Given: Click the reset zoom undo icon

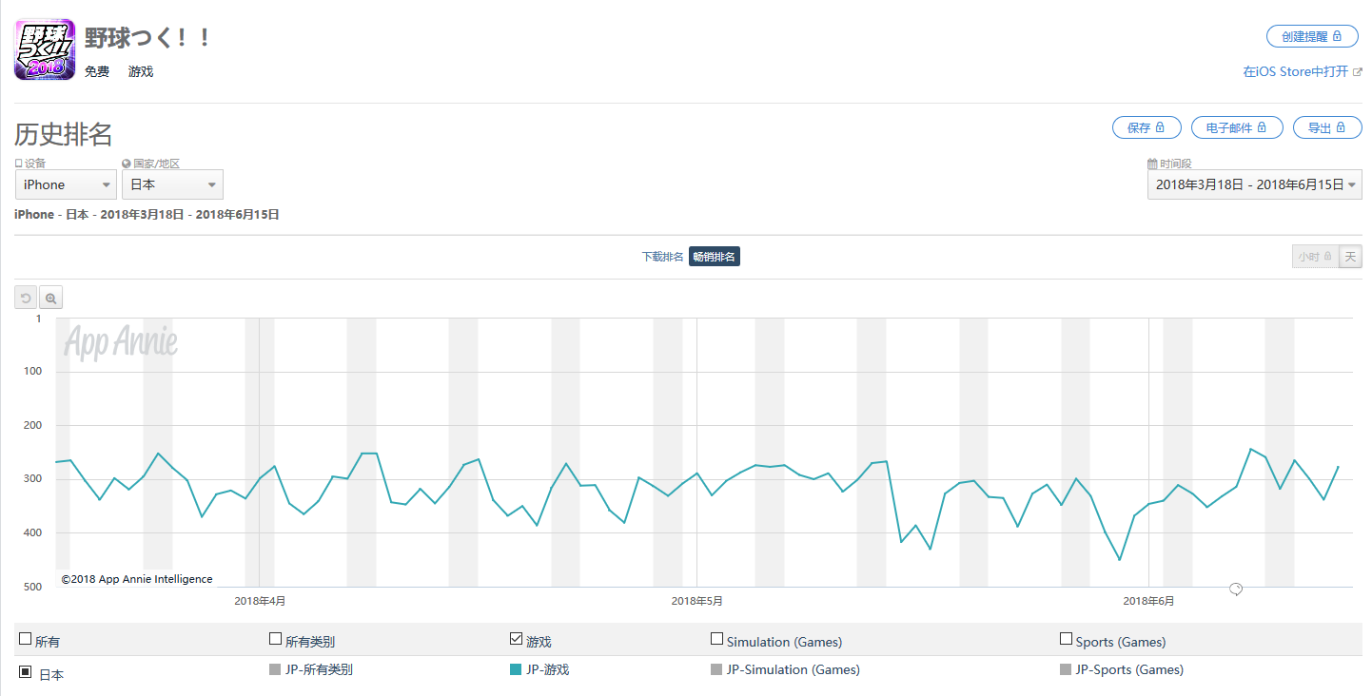Looking at the screenshot, I should point(26,299).
